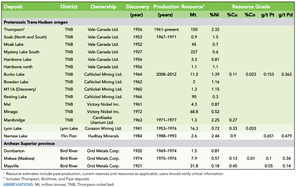Select the Proterozoic Trans-Hudson orogen section heading
The width and height of the screenshot is (296, 187).
[36, 22]
